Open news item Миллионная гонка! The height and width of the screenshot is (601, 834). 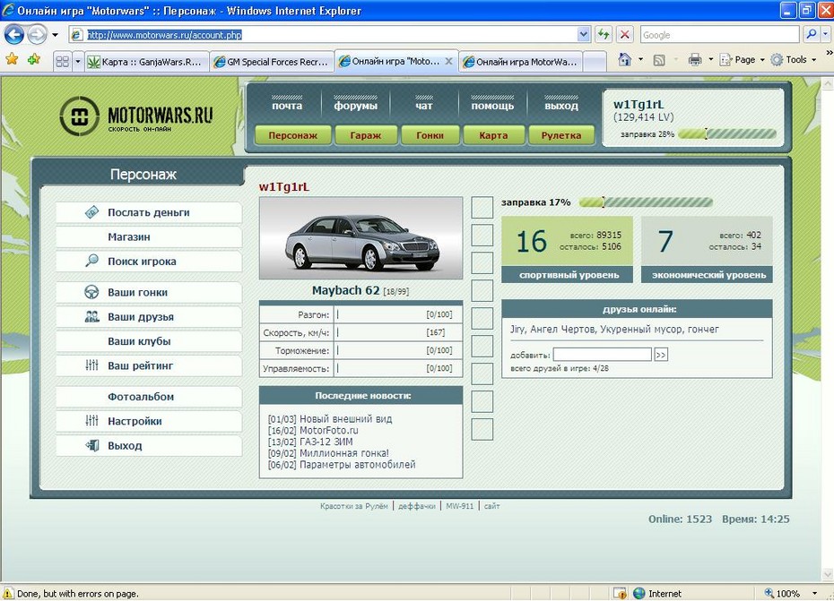[344, 453]
